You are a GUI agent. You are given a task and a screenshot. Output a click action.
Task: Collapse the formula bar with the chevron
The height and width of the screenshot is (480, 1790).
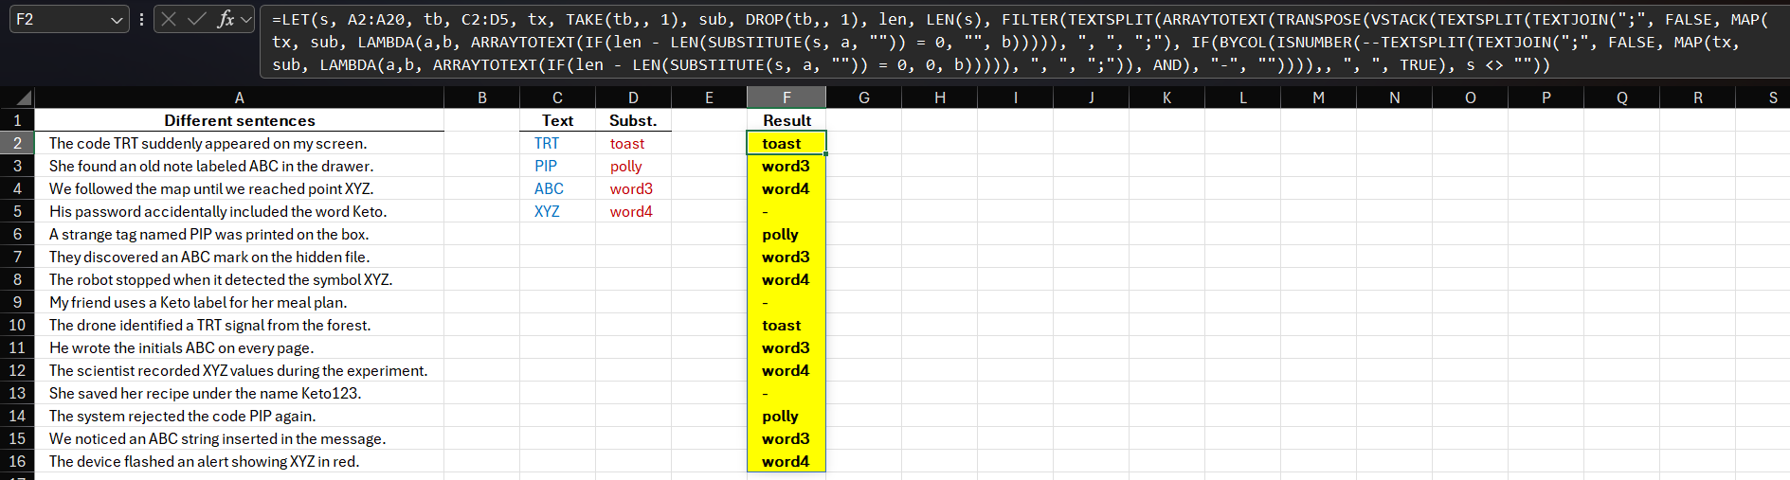pos(246,19)
